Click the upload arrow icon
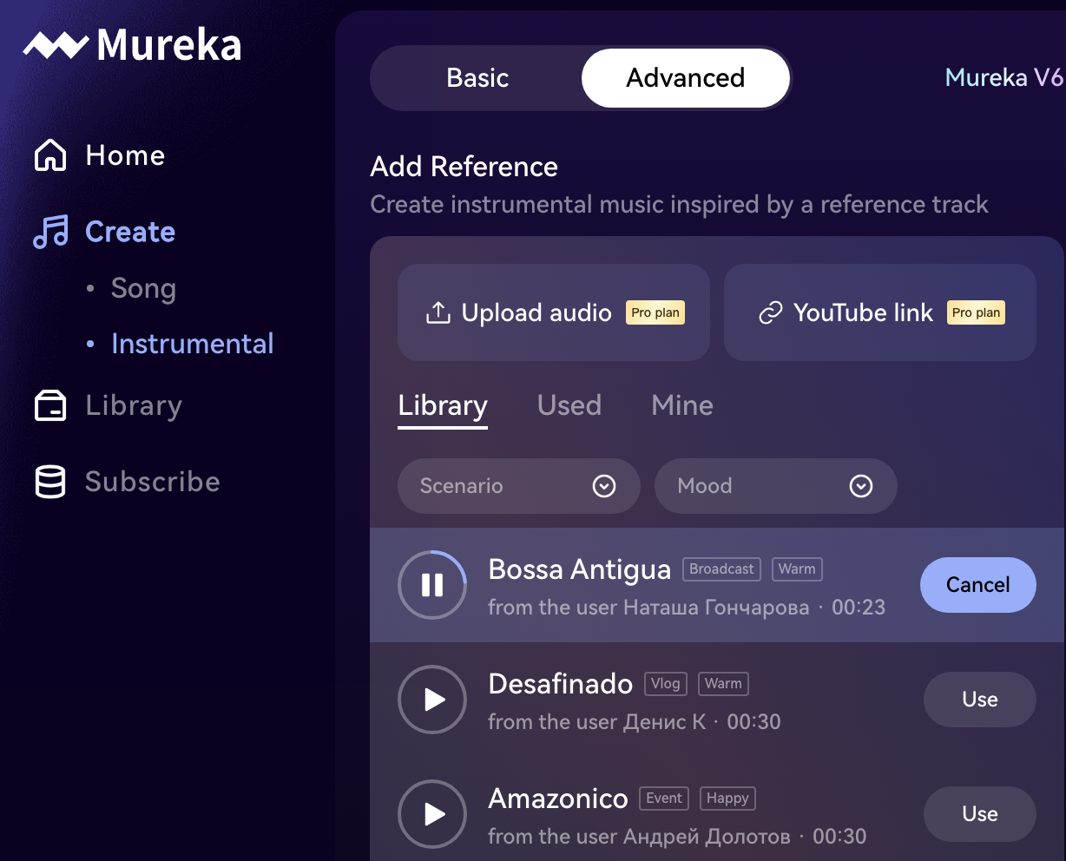Image resolution: width=1066 pixels, height=861 pixels. pos(438,312)
